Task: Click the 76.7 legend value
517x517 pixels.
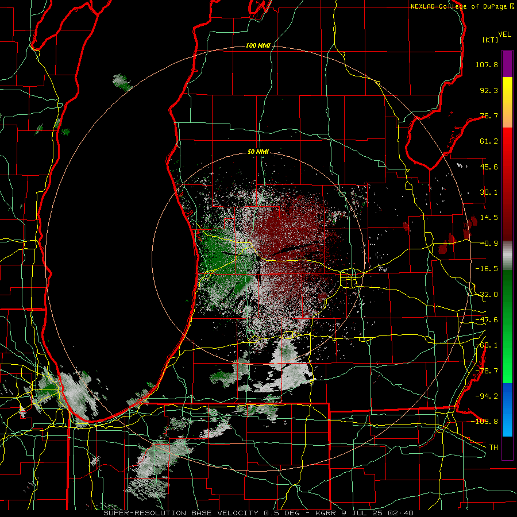Action: 489,115
